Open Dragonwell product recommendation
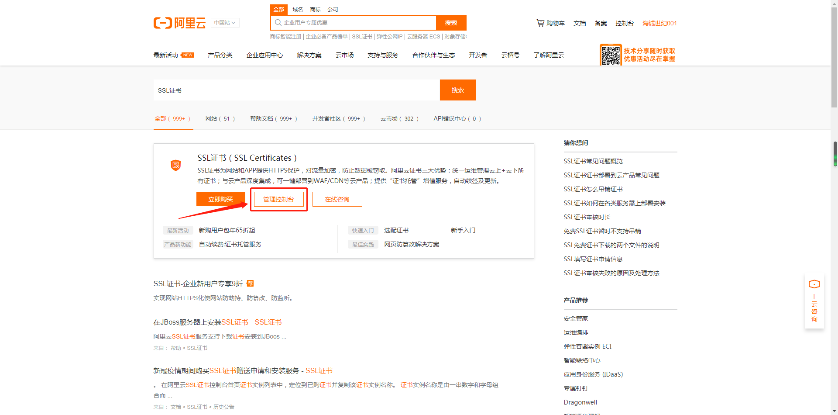Viewport: 838px width, 415px height. 580,402
